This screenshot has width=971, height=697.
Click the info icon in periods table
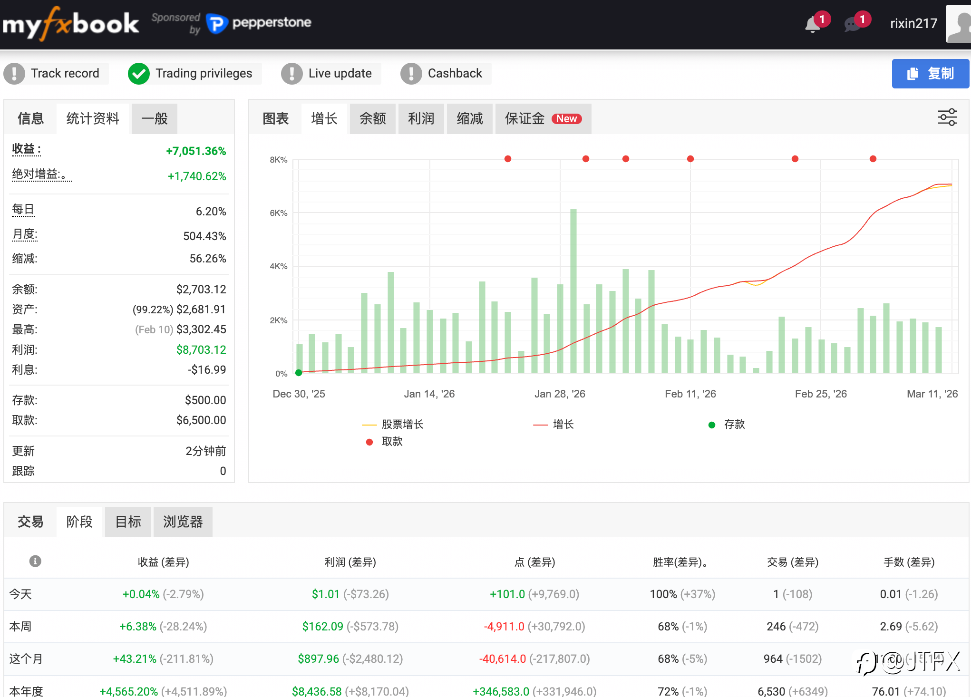(35, 561)
